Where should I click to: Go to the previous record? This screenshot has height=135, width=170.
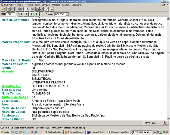point(26,14)
